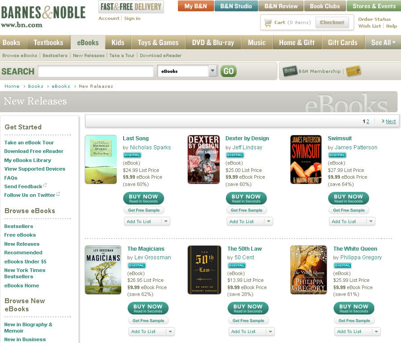Go to page 2 of results
The height and width of the screenshot is (343, 401).
[x=368, y=121]
